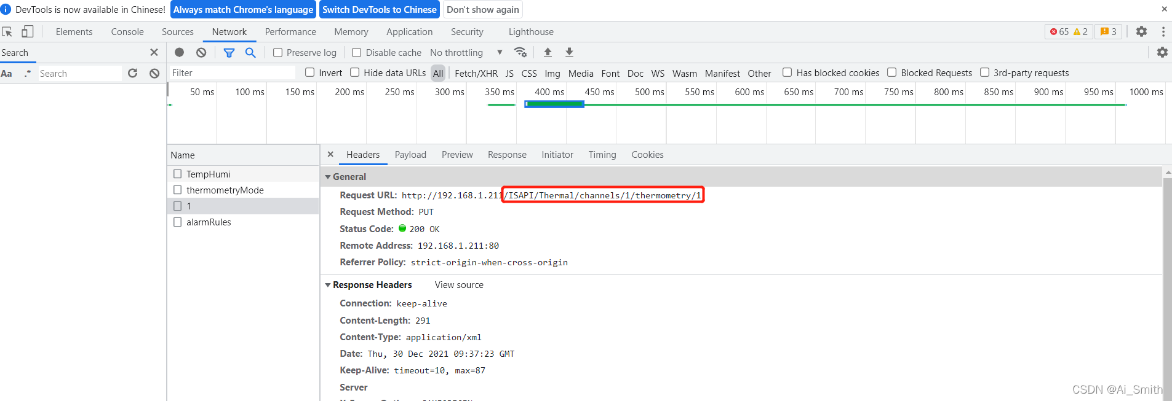Select the request named 1
Viewport: 1172px width, 401px height.
coord(244,206)
